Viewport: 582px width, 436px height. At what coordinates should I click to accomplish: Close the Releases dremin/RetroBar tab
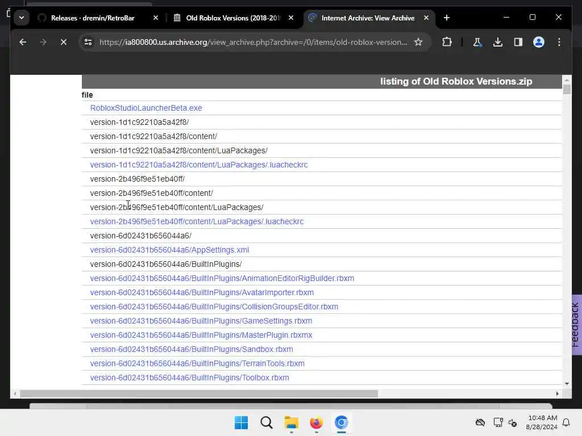pos(156,18)
